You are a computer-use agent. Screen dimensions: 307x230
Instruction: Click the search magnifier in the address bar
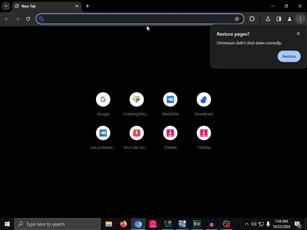[x=41, y=19]
